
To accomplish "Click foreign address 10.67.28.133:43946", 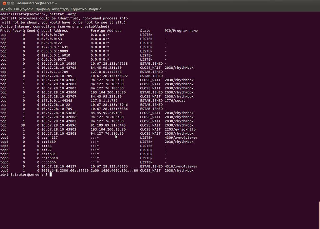I will tap(109, 105).
